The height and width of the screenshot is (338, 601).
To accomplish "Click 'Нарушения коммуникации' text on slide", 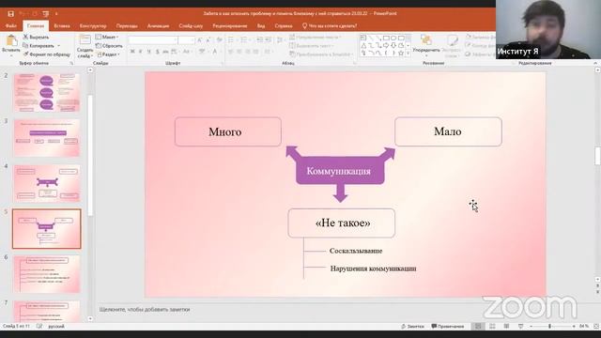I will click(373, 269).
